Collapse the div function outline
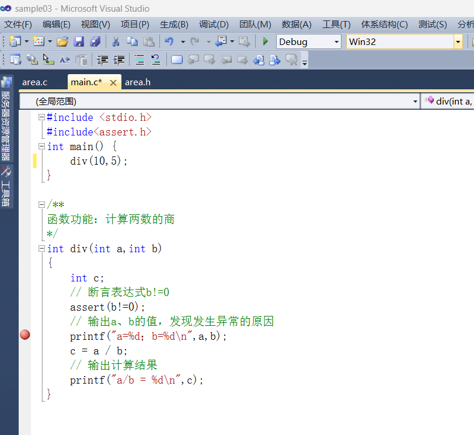The image size is (474, 435). pos(41,249)
